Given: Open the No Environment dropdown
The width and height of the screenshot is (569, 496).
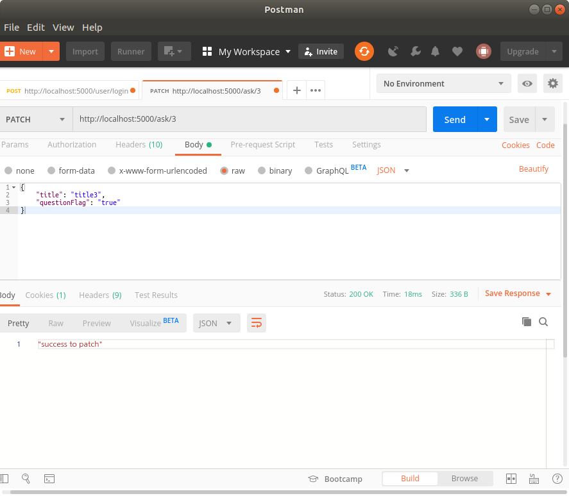Looking at the screenshot, I should (443, 84).
